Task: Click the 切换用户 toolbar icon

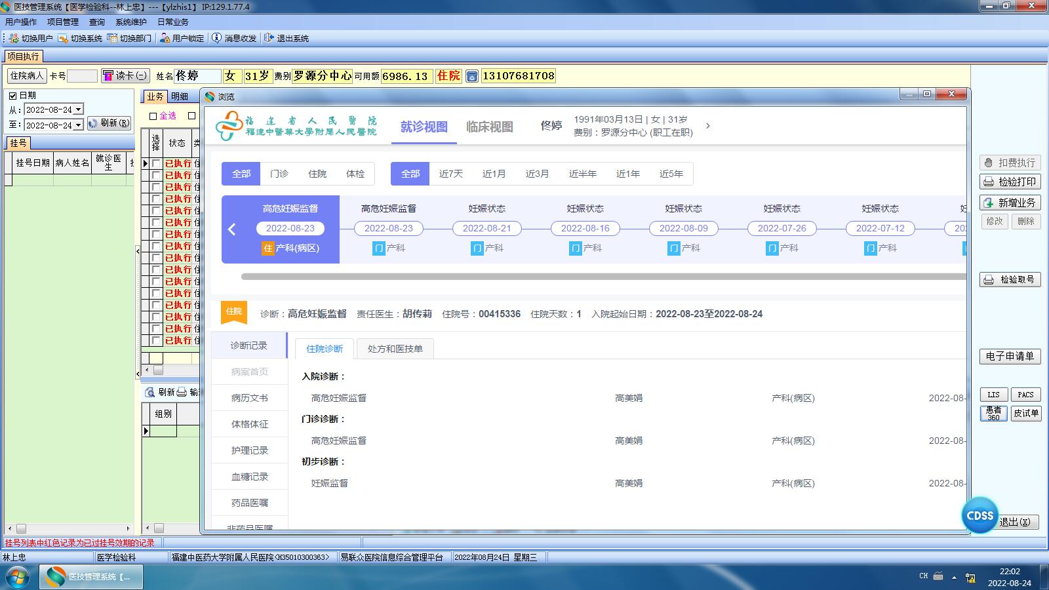Action: click(x=31, y=38)
